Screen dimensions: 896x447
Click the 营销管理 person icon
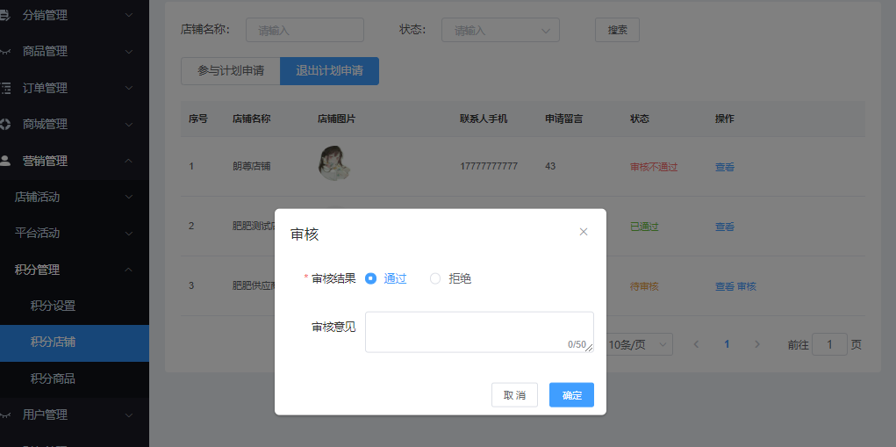coord(5,161)
